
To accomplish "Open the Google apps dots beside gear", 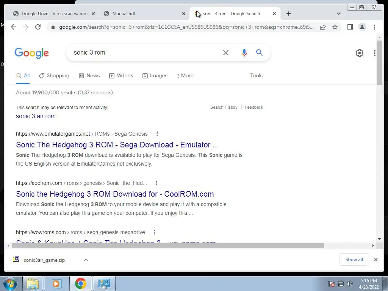I will pyautogui.click(x=375, y=53).
